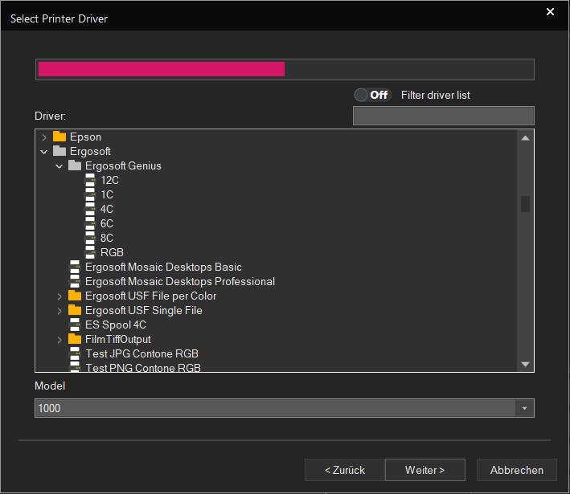The width and height of the screenshot is (570, 494).
Task: Collapse the Ergosoft Genius folder
Action: click(x=59, y=166)
